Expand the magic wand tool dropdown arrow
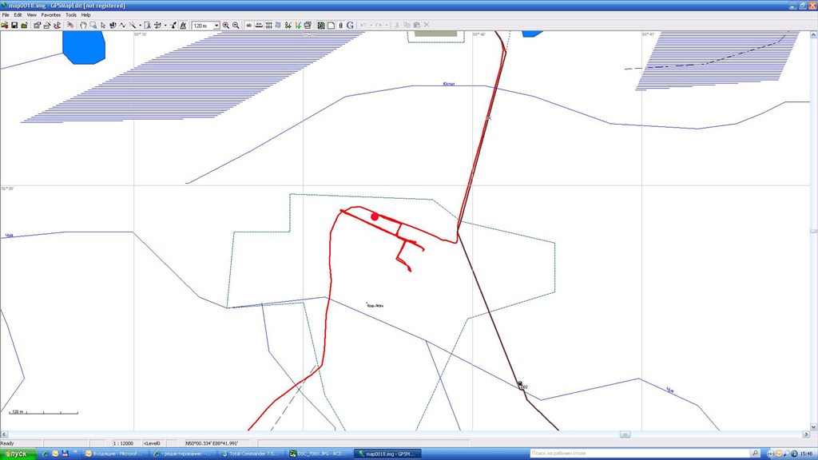Image resolution: width=818 pixels, height=460 pixels. click(140, 25)
